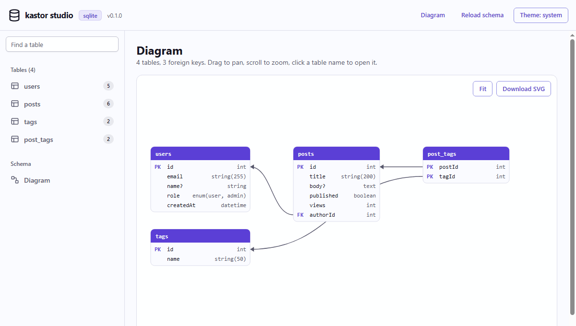Click the posts row count badge 6

coord(108,104)
